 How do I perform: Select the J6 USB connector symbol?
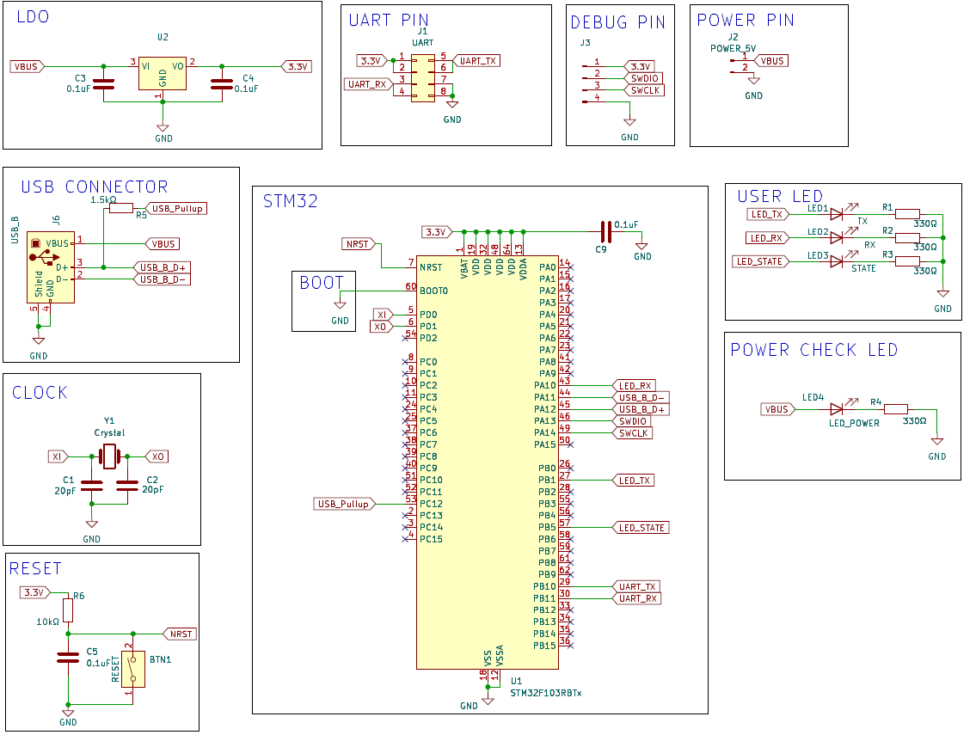(51, 267)
